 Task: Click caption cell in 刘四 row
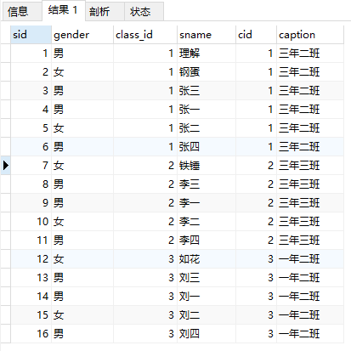(x=310, y=333)
